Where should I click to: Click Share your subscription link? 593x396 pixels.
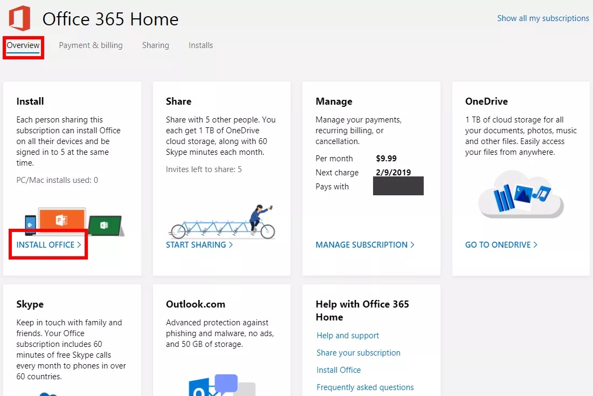click(x=358, y=353)
